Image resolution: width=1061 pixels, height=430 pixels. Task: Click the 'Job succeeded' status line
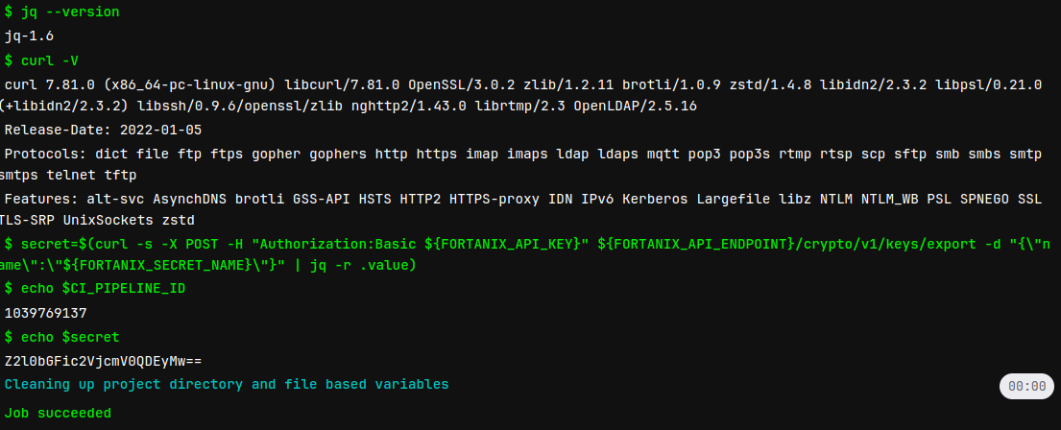point(59,413)
